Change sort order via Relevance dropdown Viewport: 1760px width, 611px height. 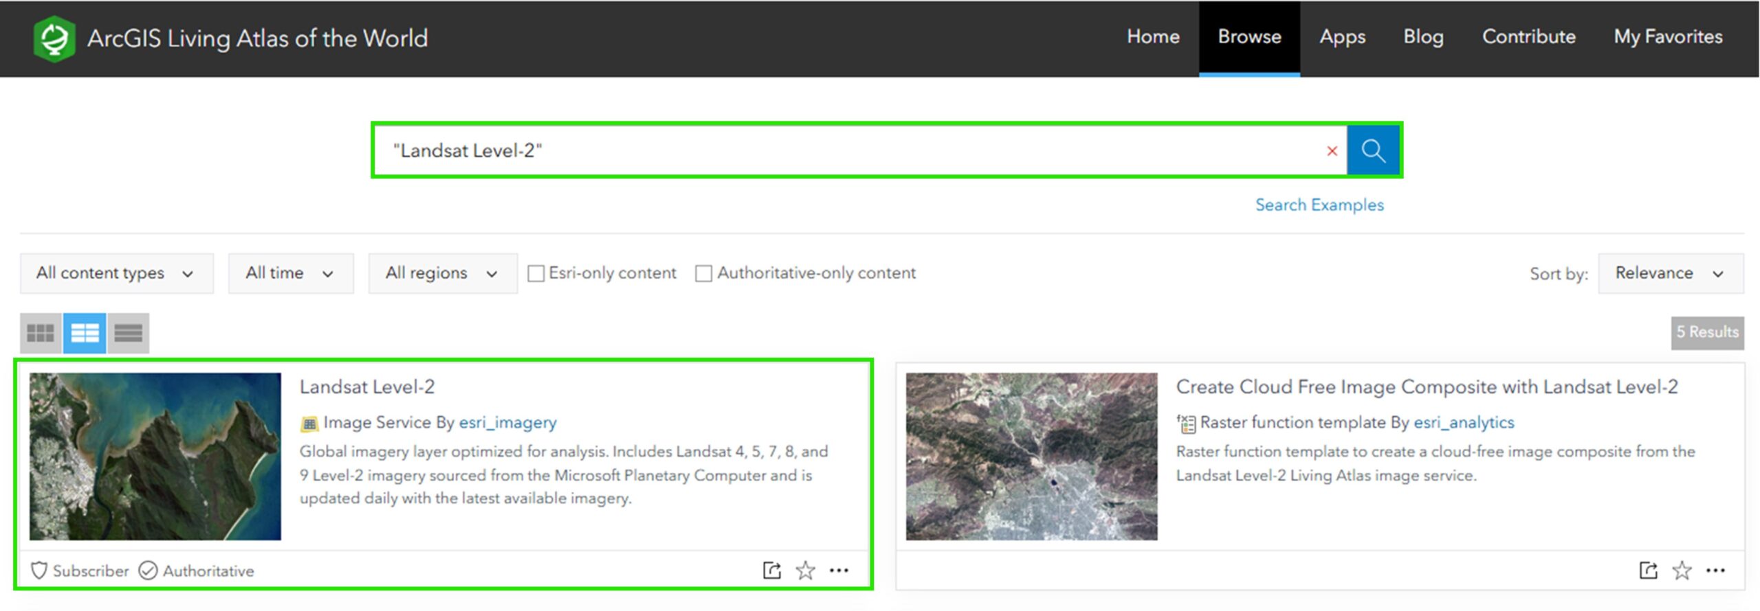[1671, 273]
